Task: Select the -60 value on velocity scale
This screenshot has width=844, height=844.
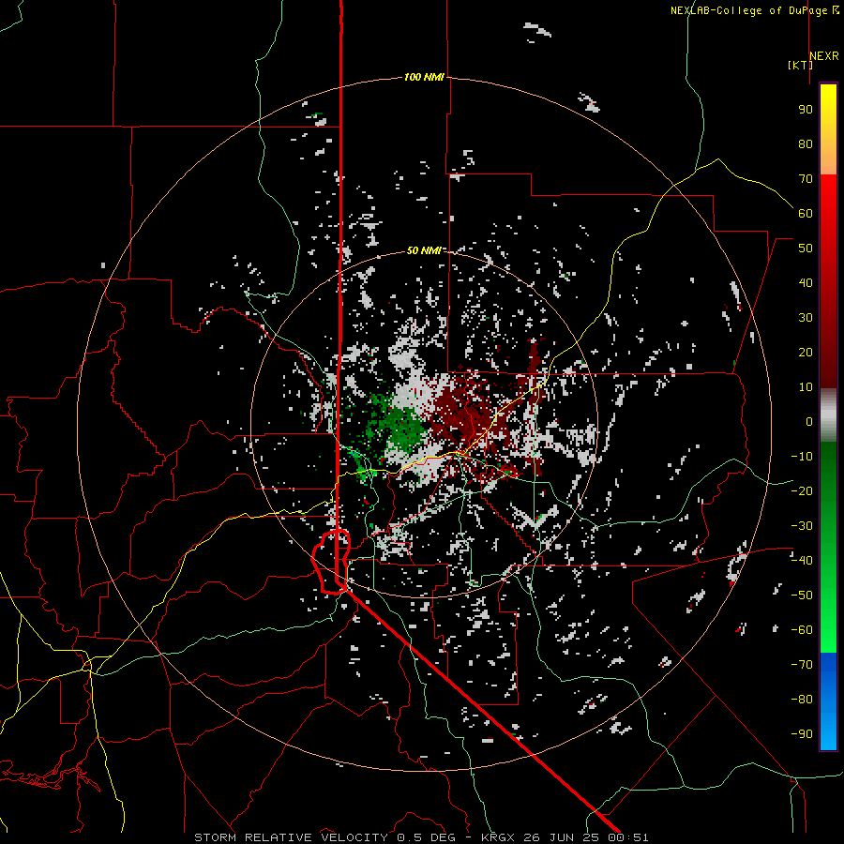Action: pos(802,630)
